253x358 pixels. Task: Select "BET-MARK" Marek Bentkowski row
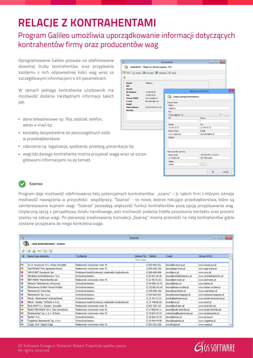tap(124, 280)
